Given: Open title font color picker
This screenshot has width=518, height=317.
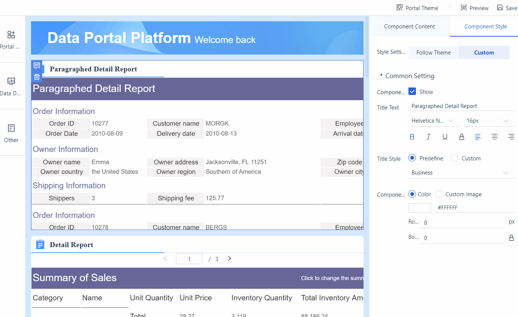Looking at the screenshot, I should click(x=462, y=137).
